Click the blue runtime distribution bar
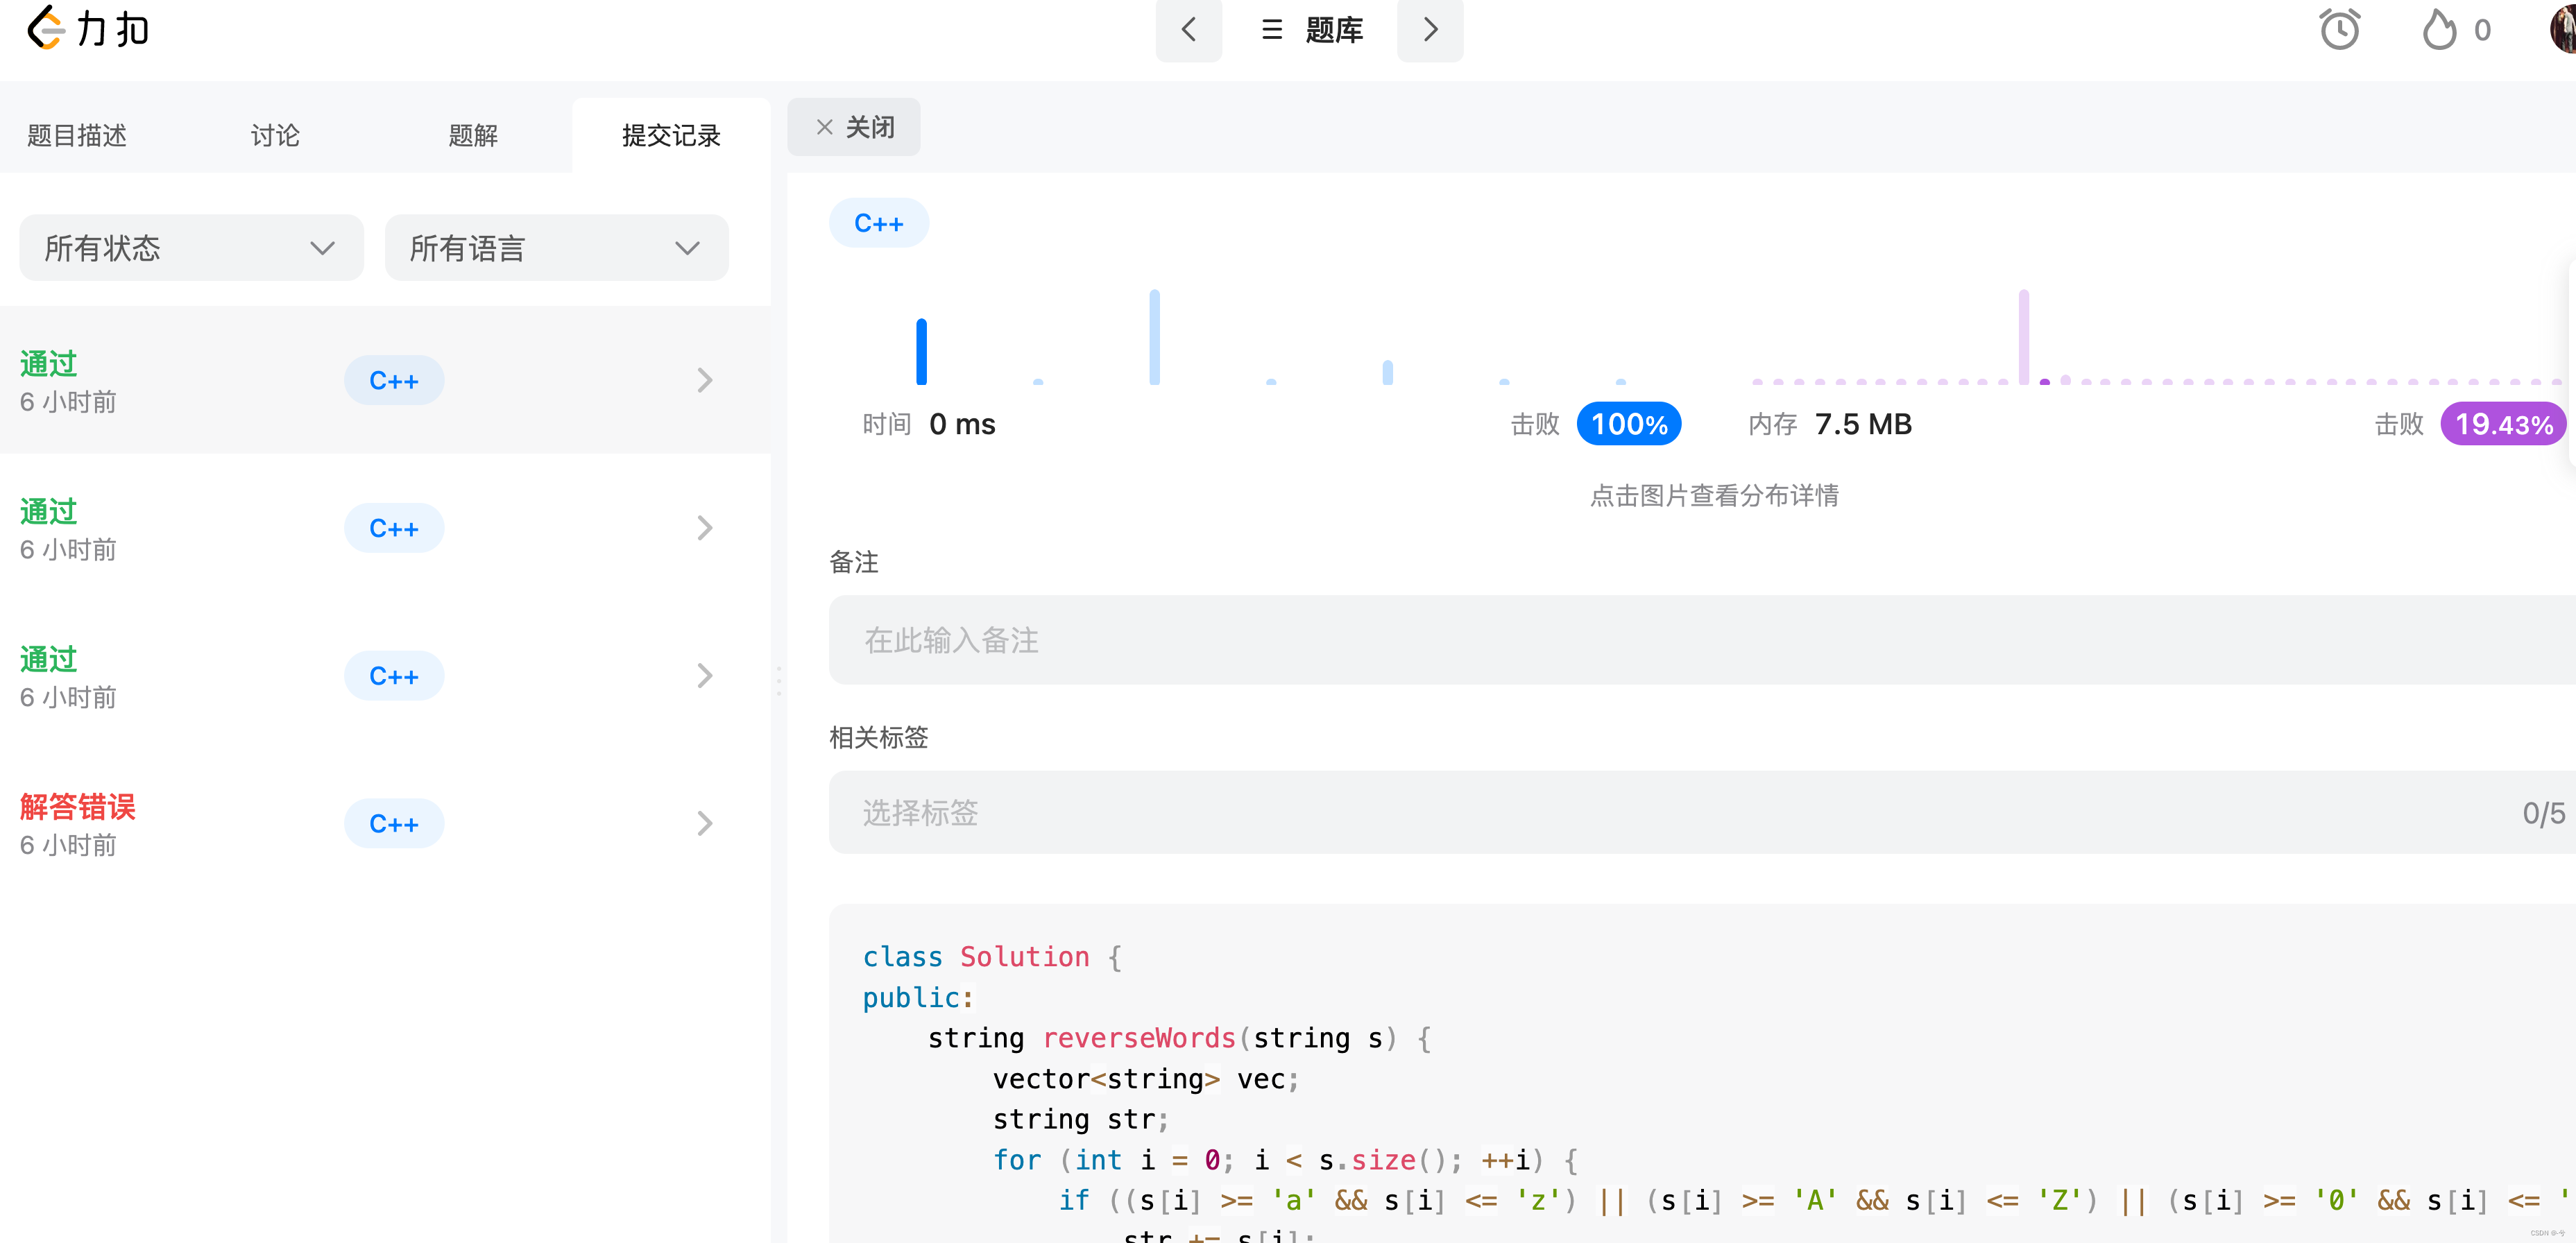 tap(921, 351)
